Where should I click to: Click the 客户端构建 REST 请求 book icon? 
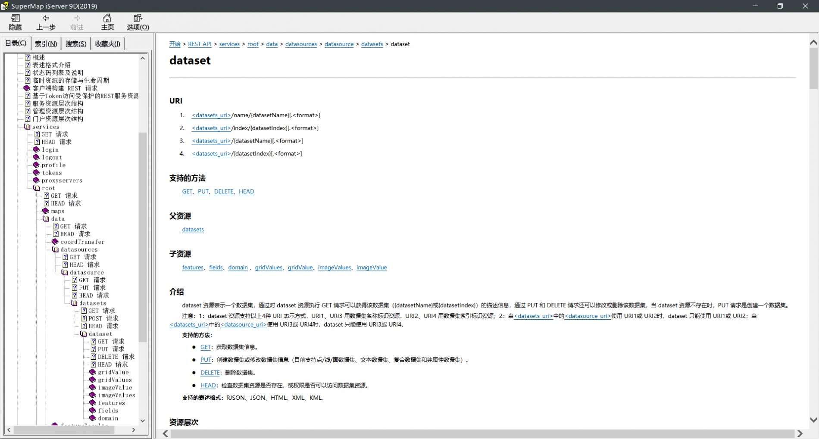pos(27,88)
